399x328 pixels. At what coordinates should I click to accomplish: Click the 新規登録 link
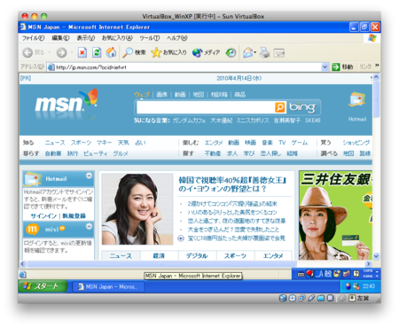click(x=74, y=215)
